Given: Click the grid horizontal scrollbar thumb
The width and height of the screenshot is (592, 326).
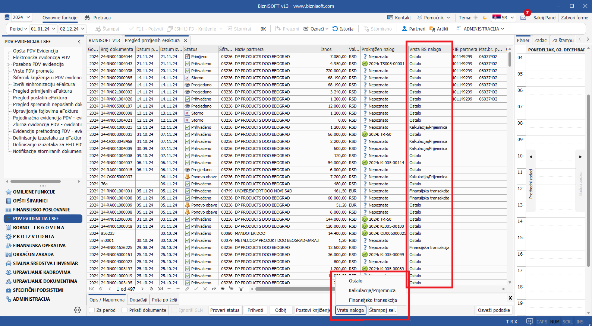Looking at the screenshot, I should tap(291, 289).
